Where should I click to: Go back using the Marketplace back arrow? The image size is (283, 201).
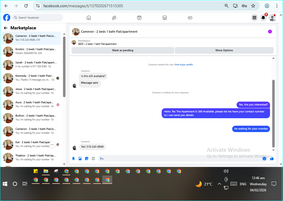click(6, 28)
